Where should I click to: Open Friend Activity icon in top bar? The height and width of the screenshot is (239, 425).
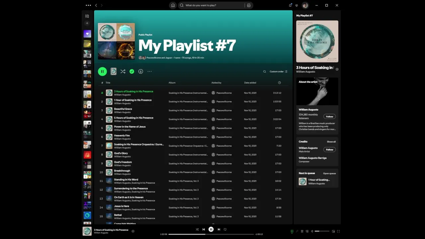tap(297, 5)
